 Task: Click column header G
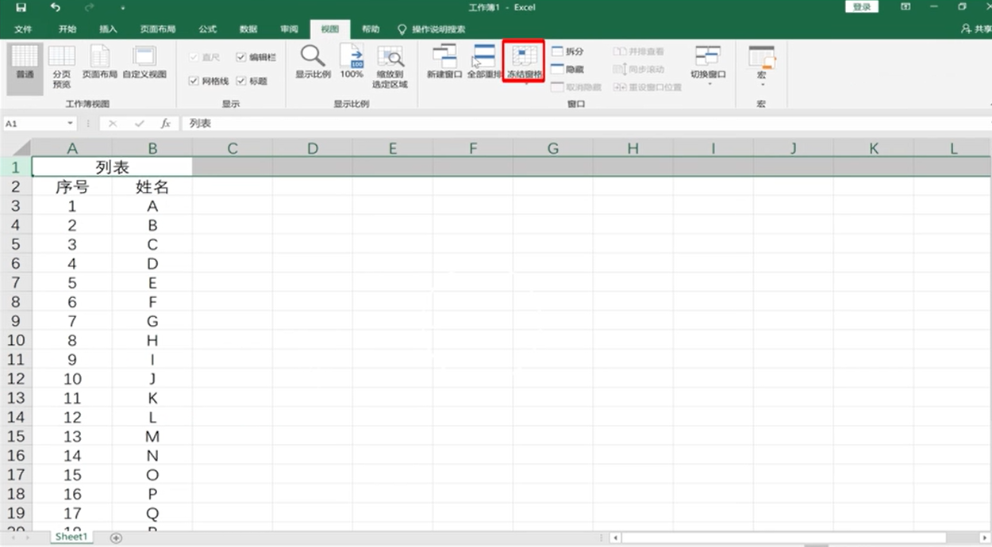click(553, 148)
